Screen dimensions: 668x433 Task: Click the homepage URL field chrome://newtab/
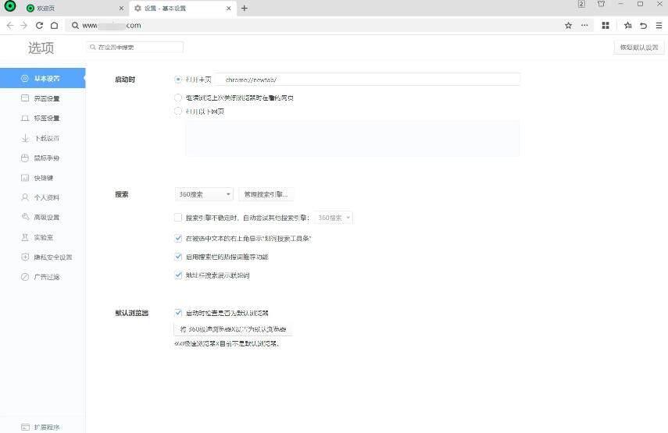click(366, 80)
